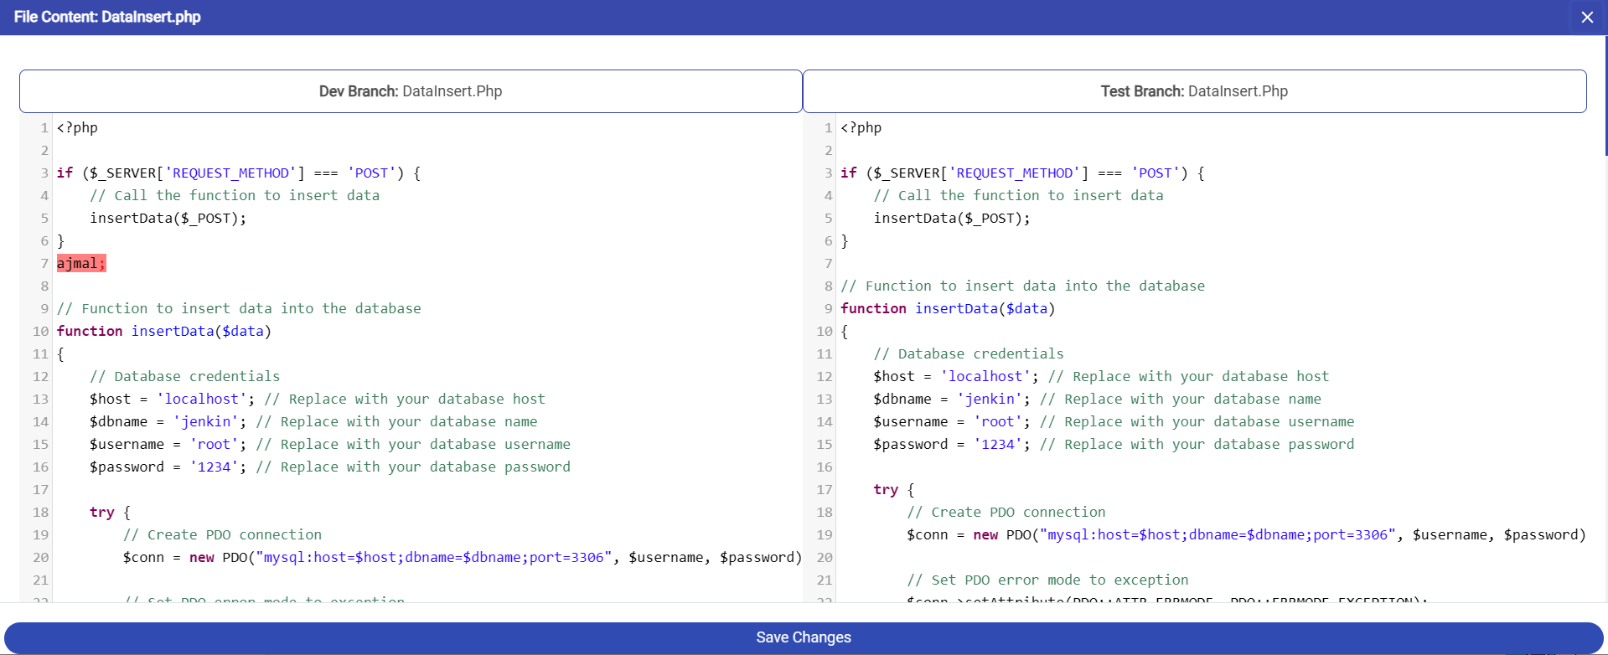
Task: Close the File Content dialog
Action: (1586, 18)
